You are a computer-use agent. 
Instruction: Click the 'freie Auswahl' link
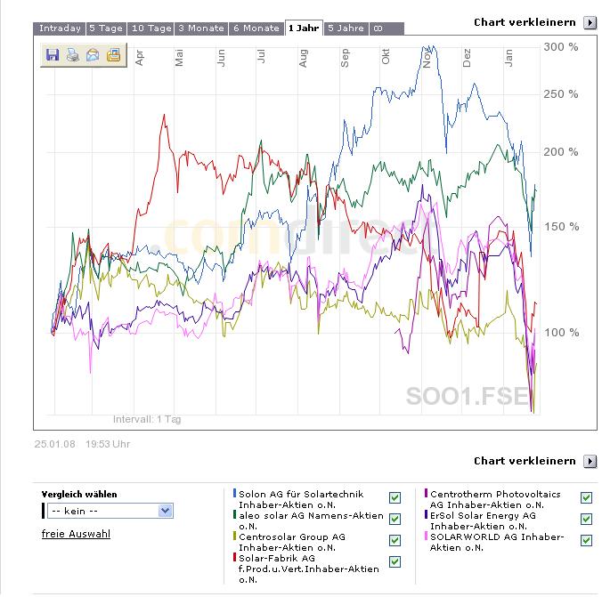[76, 534]
